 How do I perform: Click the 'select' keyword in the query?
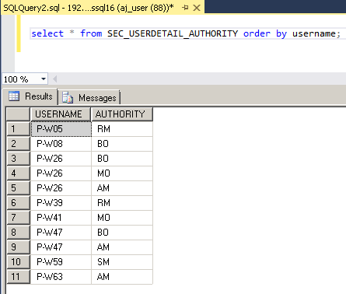pyautogui.click(x=47, y=33)
